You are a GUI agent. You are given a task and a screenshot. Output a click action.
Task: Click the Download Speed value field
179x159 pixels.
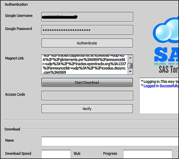click(x=56, y=154)
